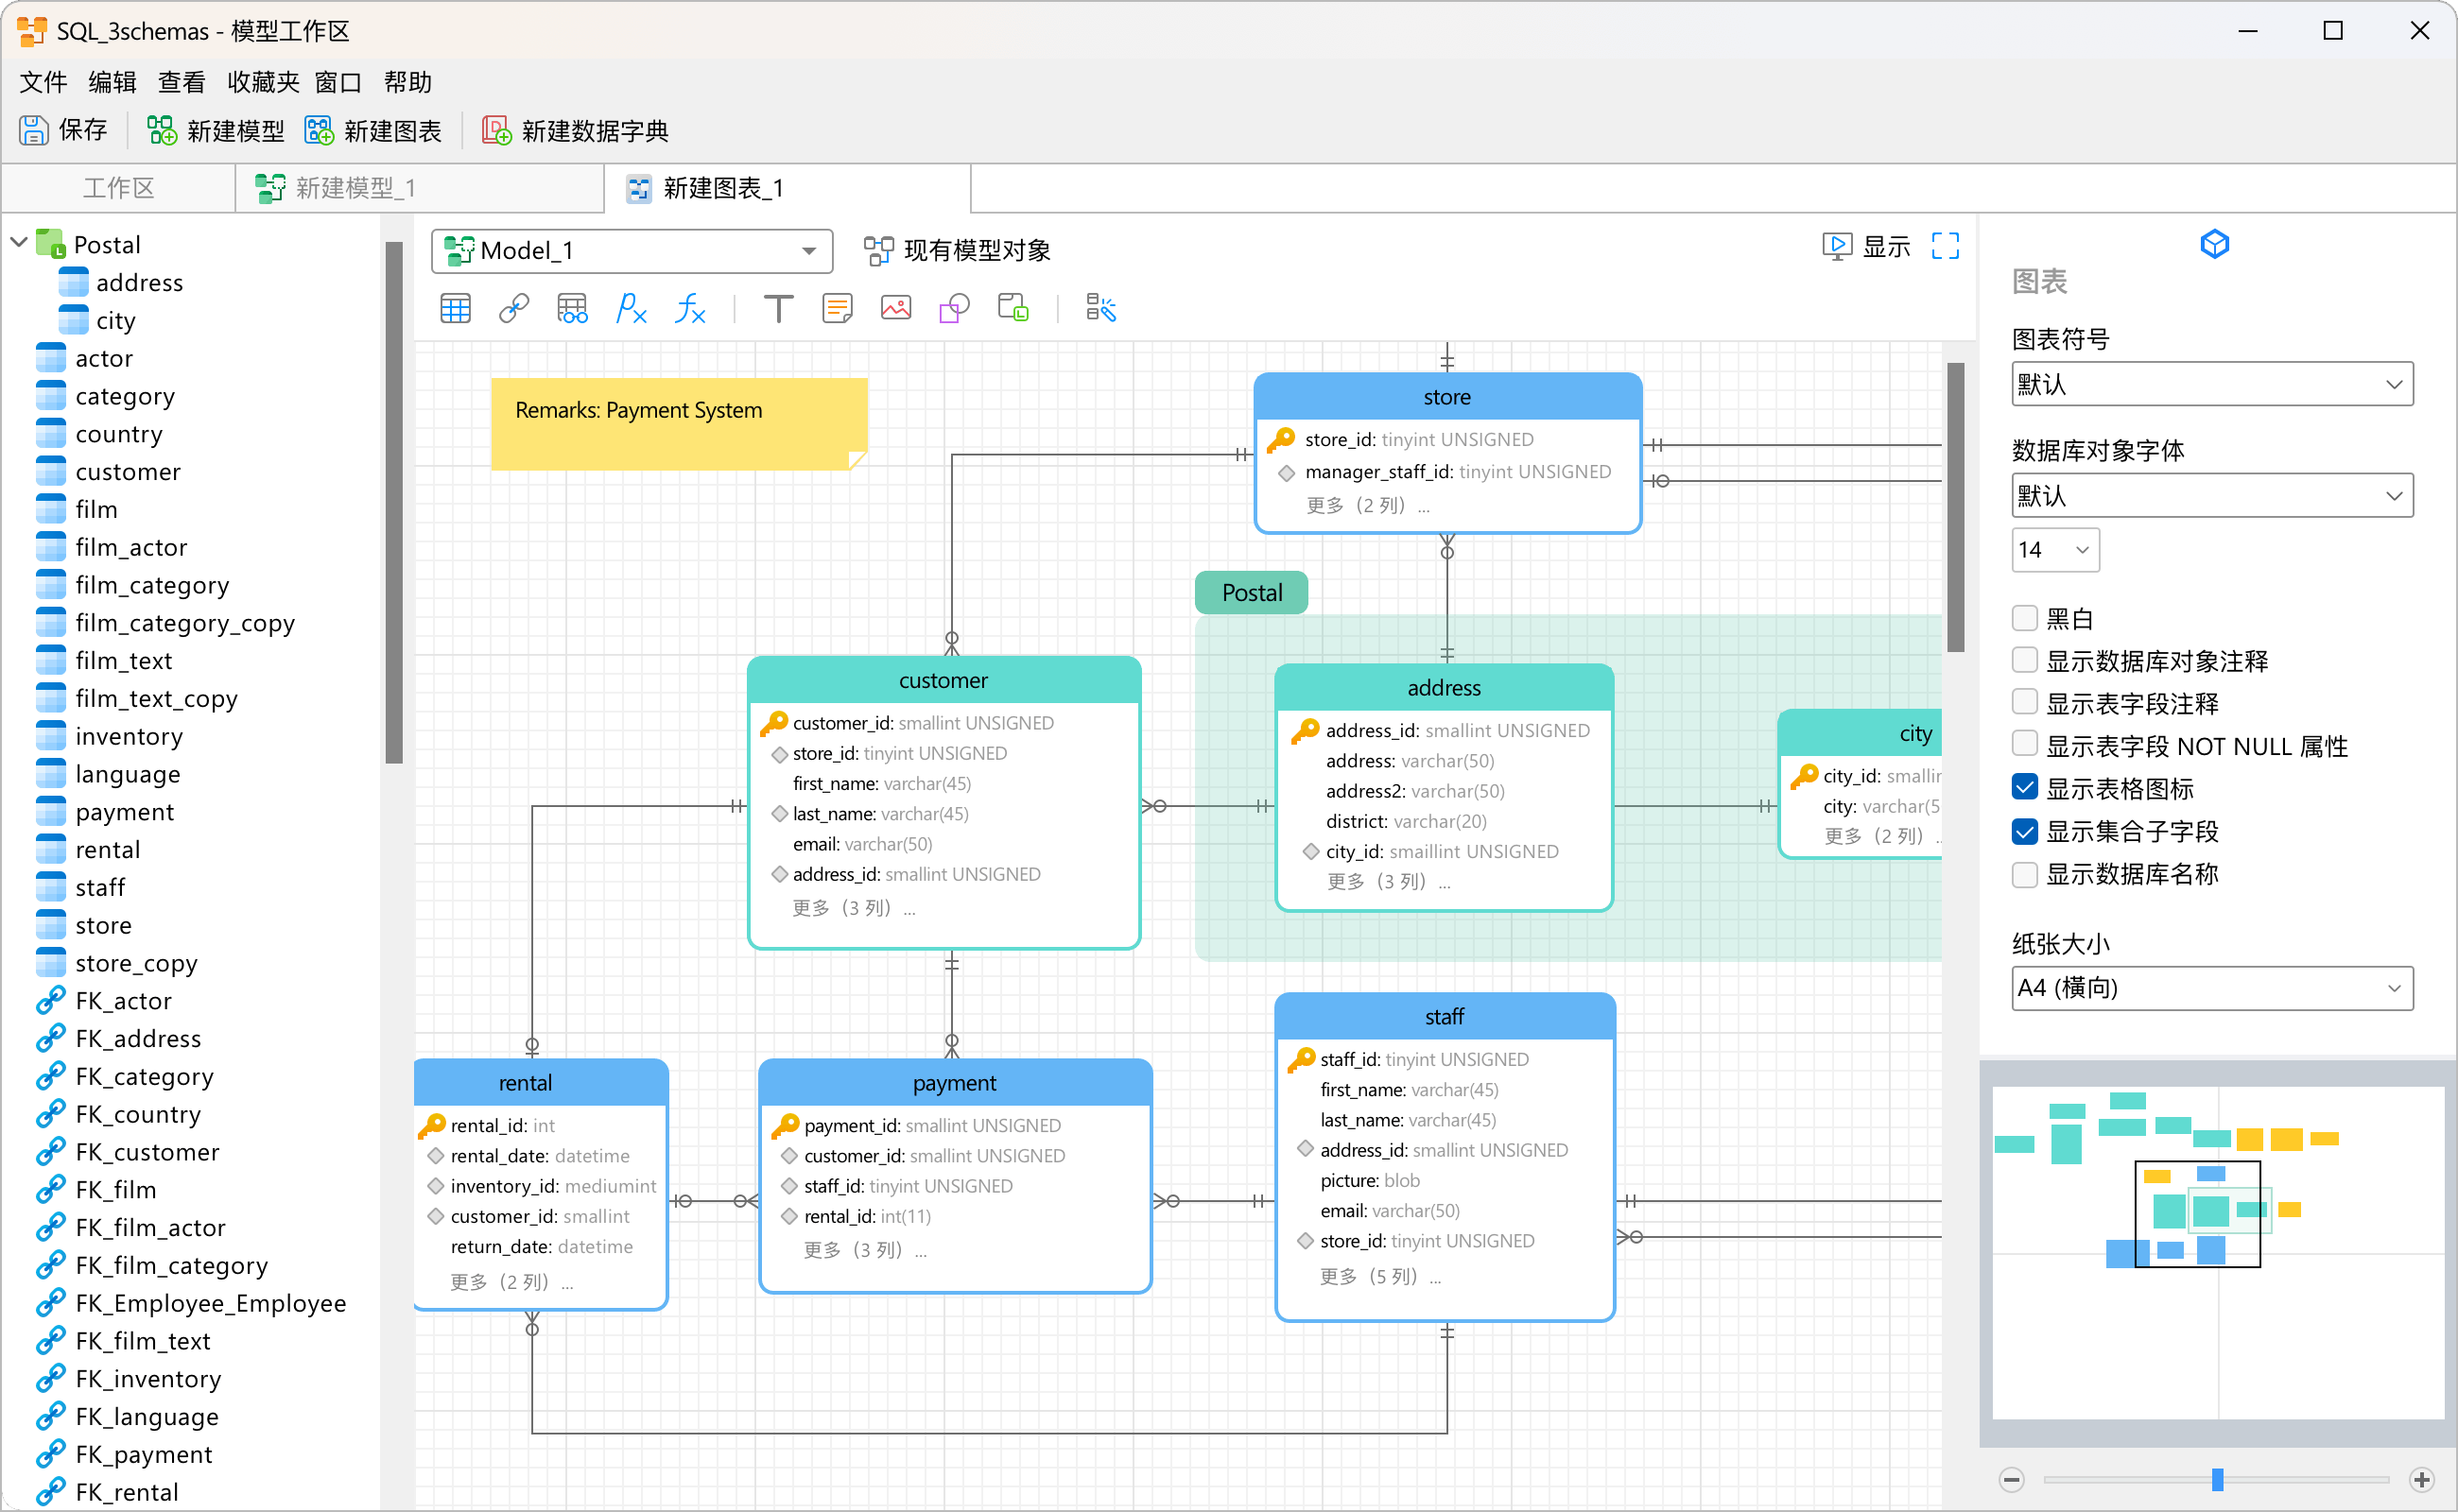
Task: Switch to the 工作区 tab
Action: tap(118, 188)
